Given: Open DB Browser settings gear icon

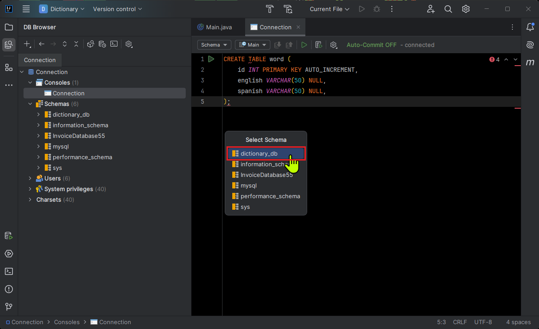Looking at the screenshot, I should 129,44.
